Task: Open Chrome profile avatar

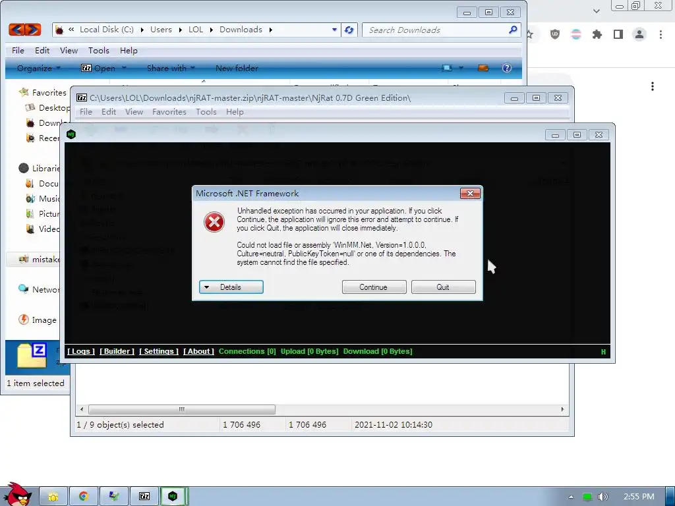Action: pyautogui.click(x=639, y=34)
